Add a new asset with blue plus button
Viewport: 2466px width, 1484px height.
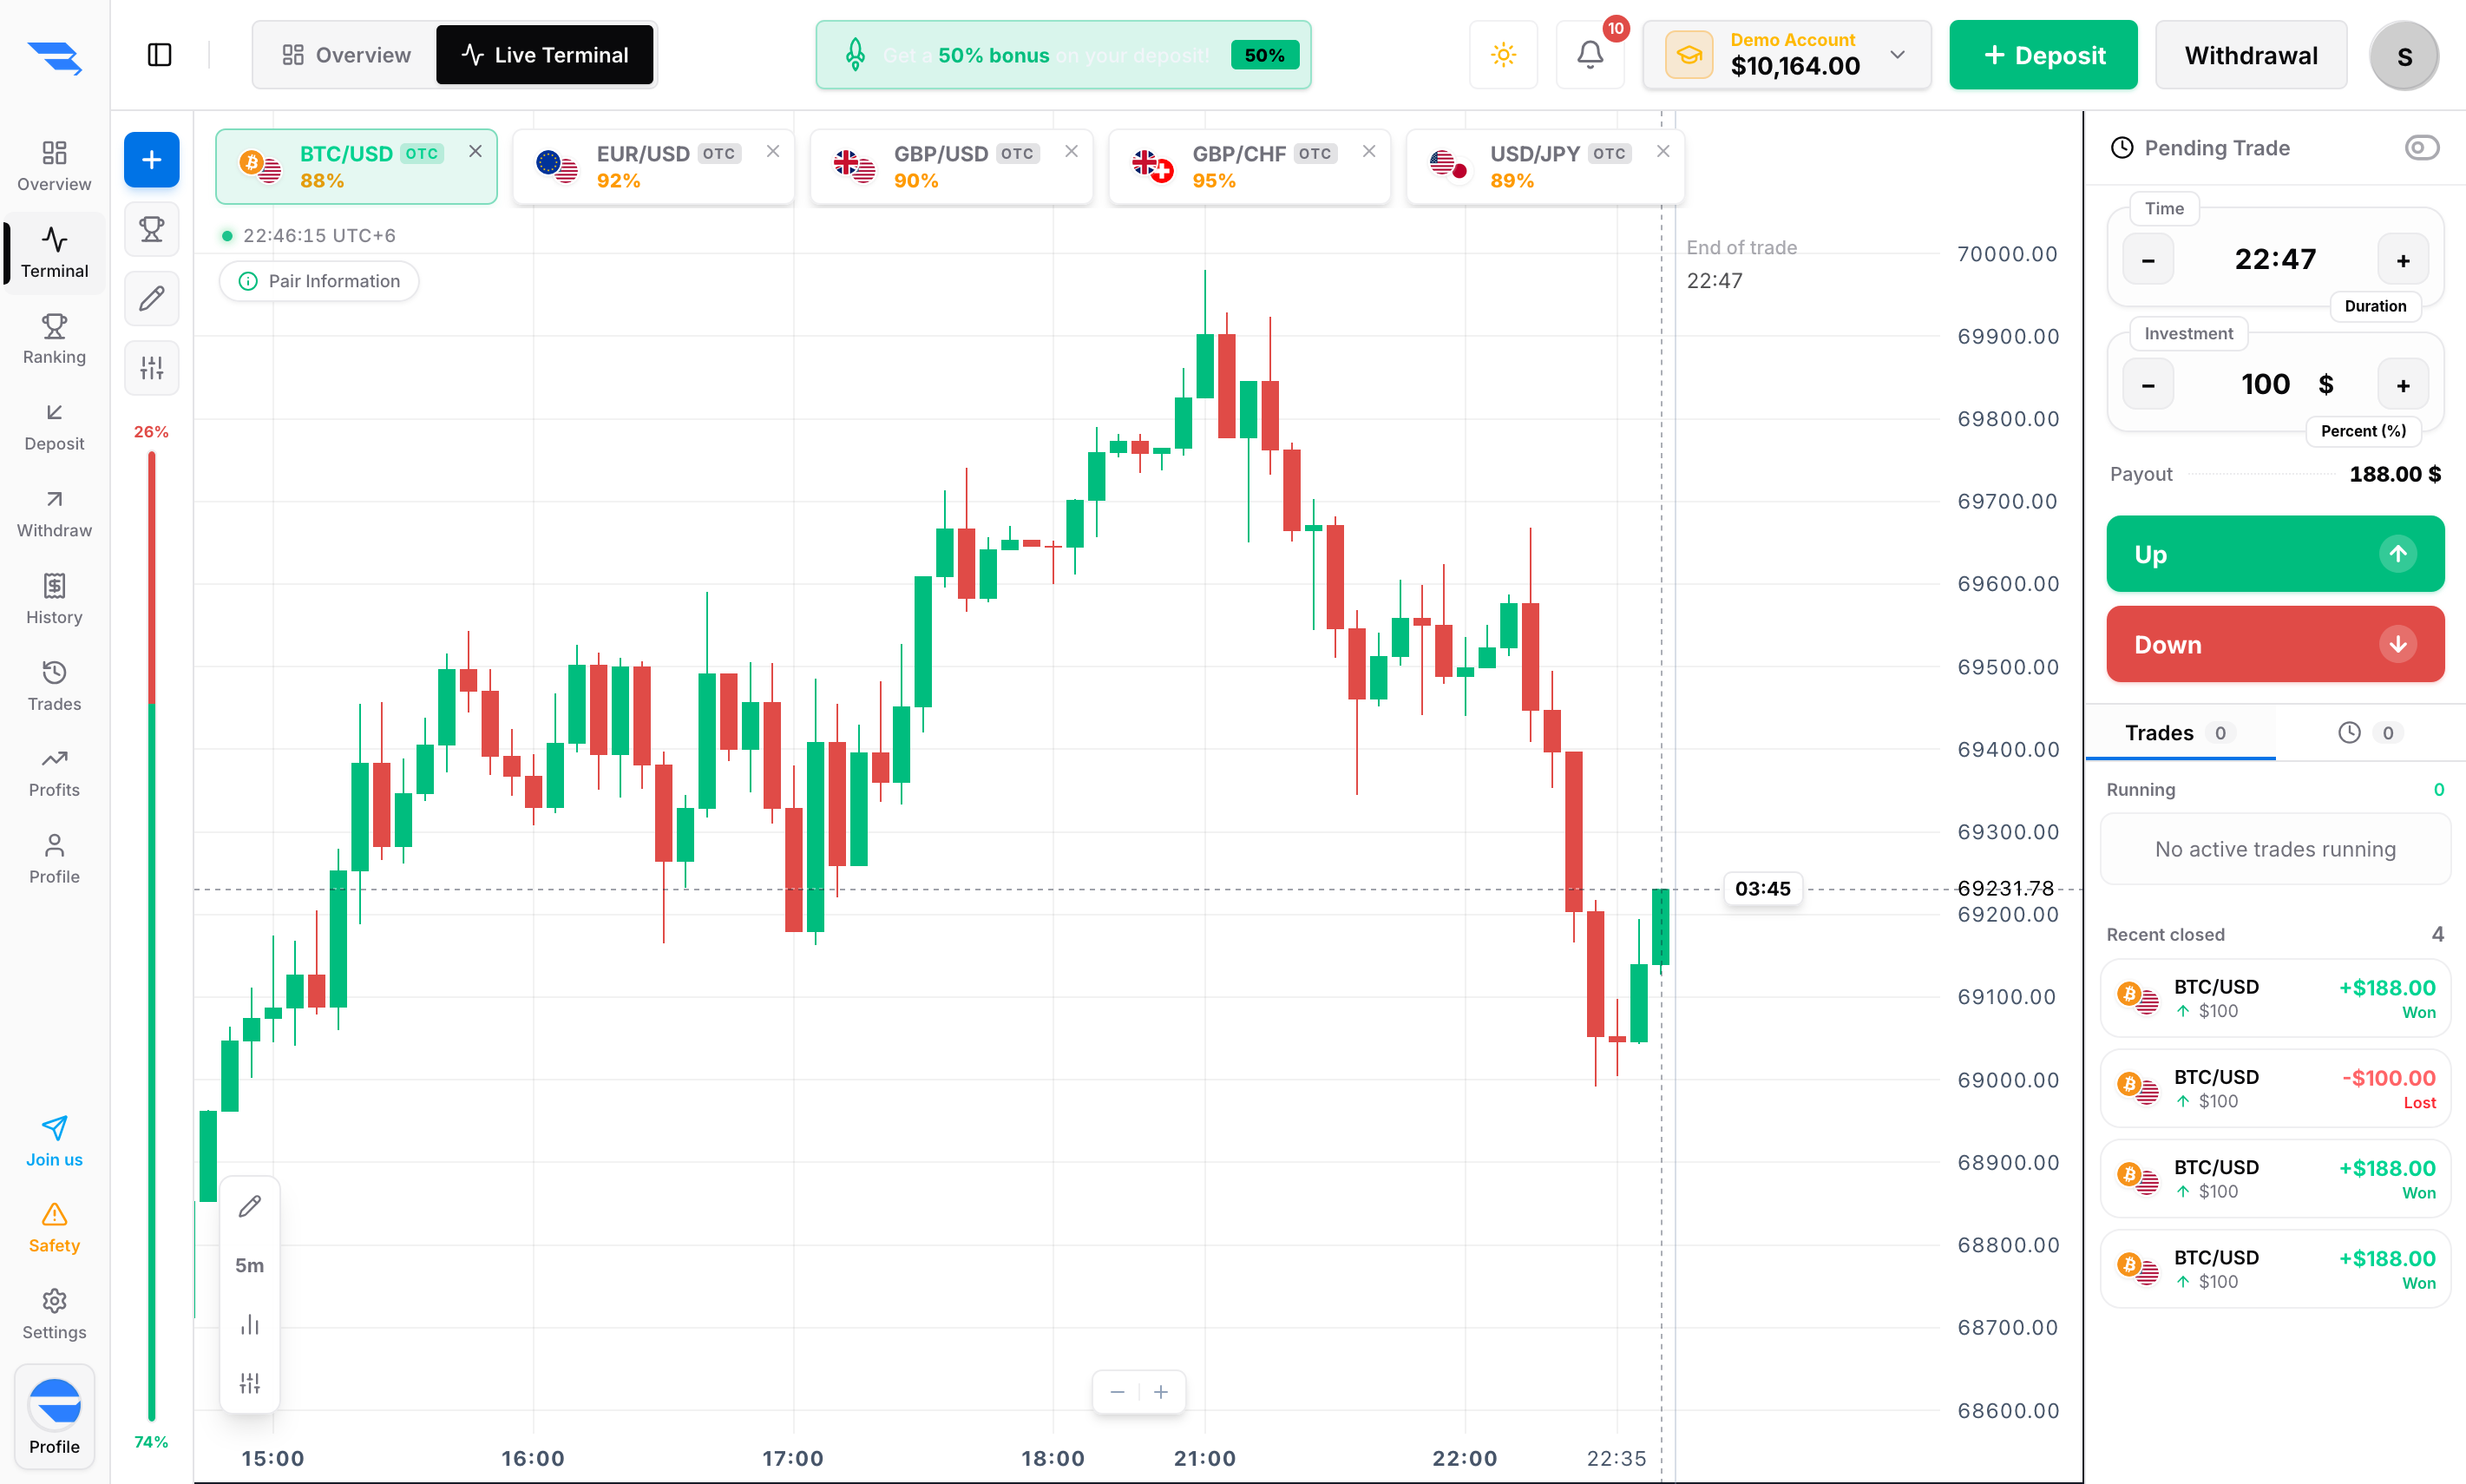click(152, 160)
